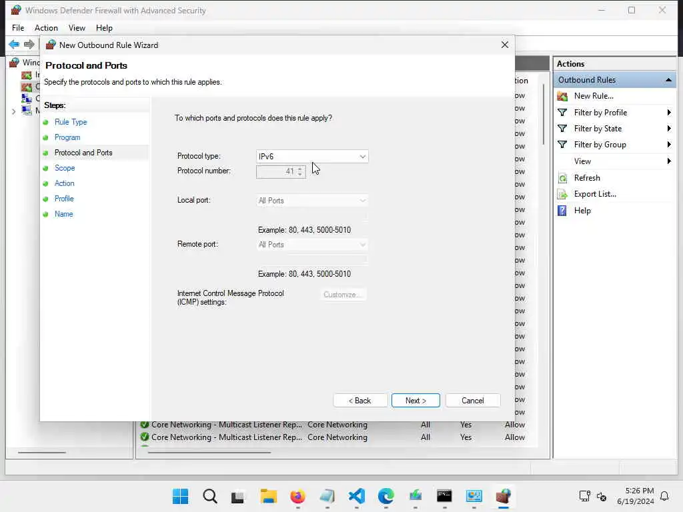This screenshot has height=512, width=683.
Task: Open the Help menu
Action: coord(104,28)
